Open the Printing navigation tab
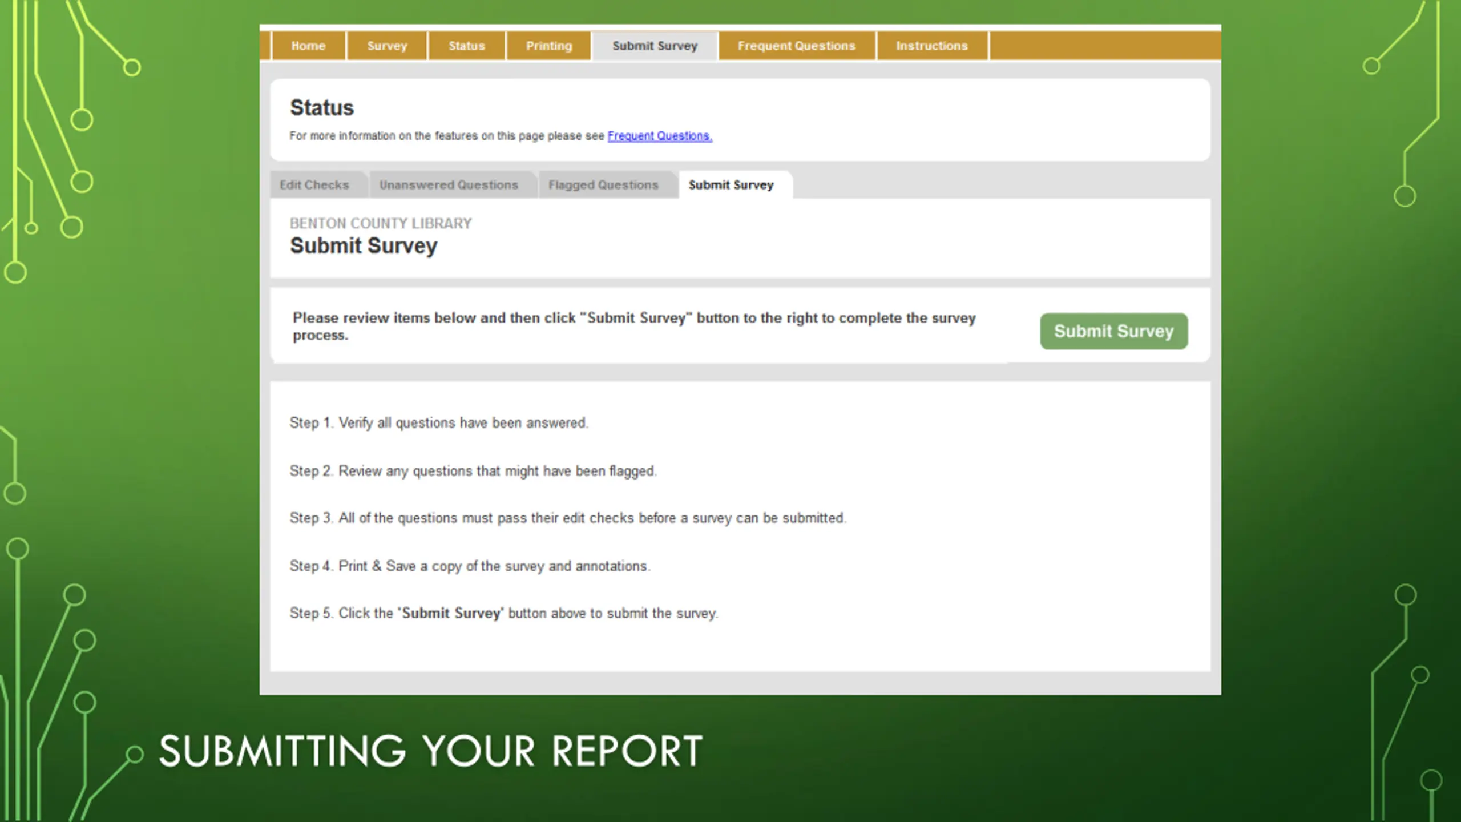1461x822 pixels. pos(548,46)
